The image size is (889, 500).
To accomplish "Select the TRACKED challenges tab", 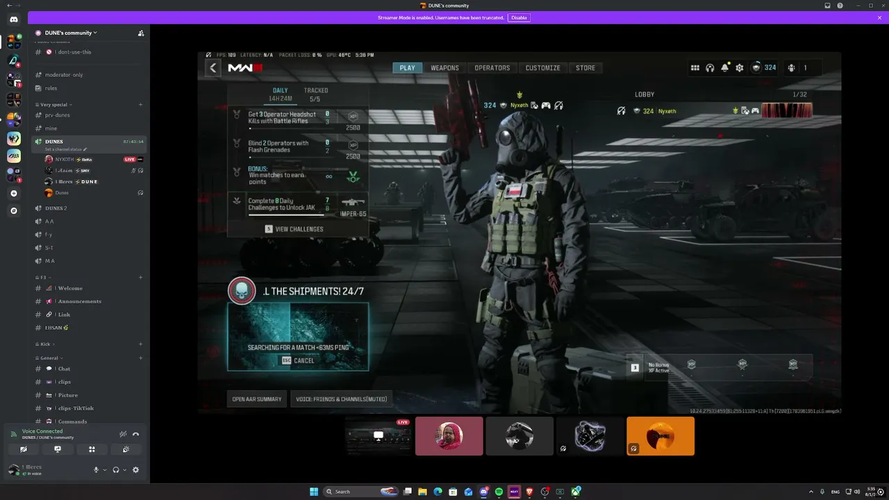I will tap(316, 94).
